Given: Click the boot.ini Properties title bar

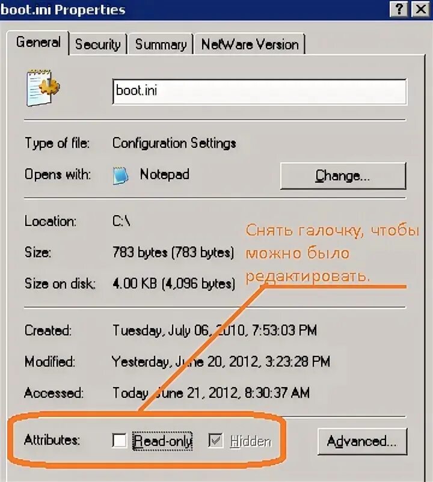Looking at the screenshot, I should pos(194,10).
